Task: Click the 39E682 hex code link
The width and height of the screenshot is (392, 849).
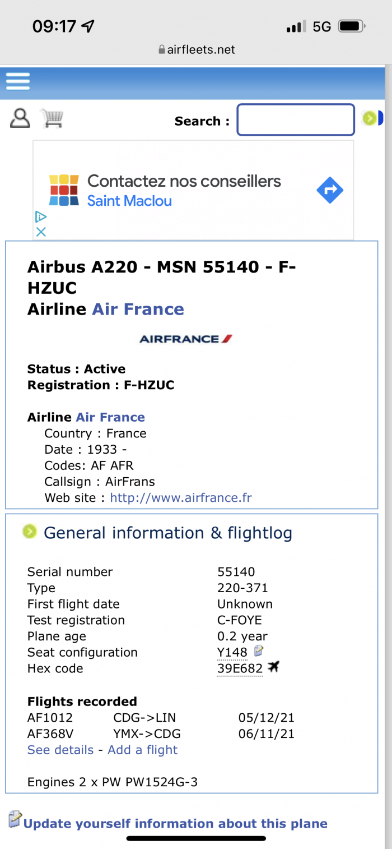Action: [240, 668]
